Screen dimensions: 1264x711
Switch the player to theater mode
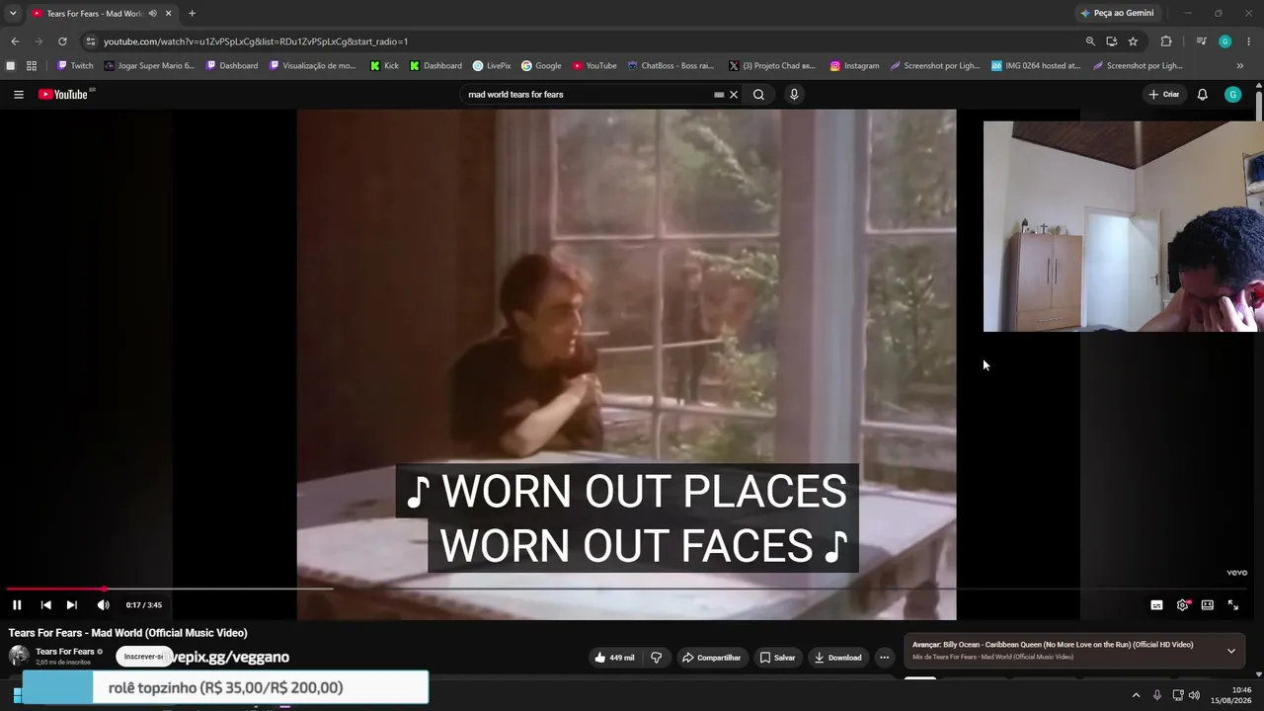pos(1207,605)
